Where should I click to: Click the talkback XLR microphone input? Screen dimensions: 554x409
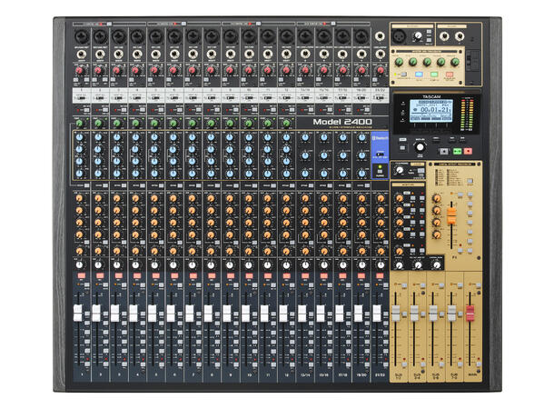401,35
